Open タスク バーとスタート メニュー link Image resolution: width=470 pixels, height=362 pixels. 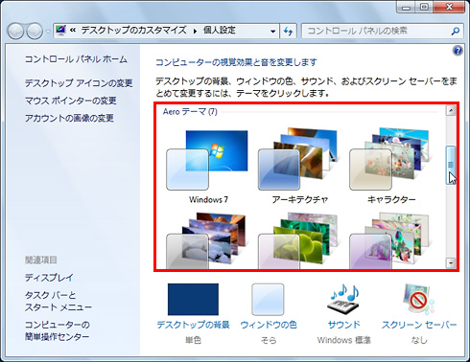click(x=59, y=301)
